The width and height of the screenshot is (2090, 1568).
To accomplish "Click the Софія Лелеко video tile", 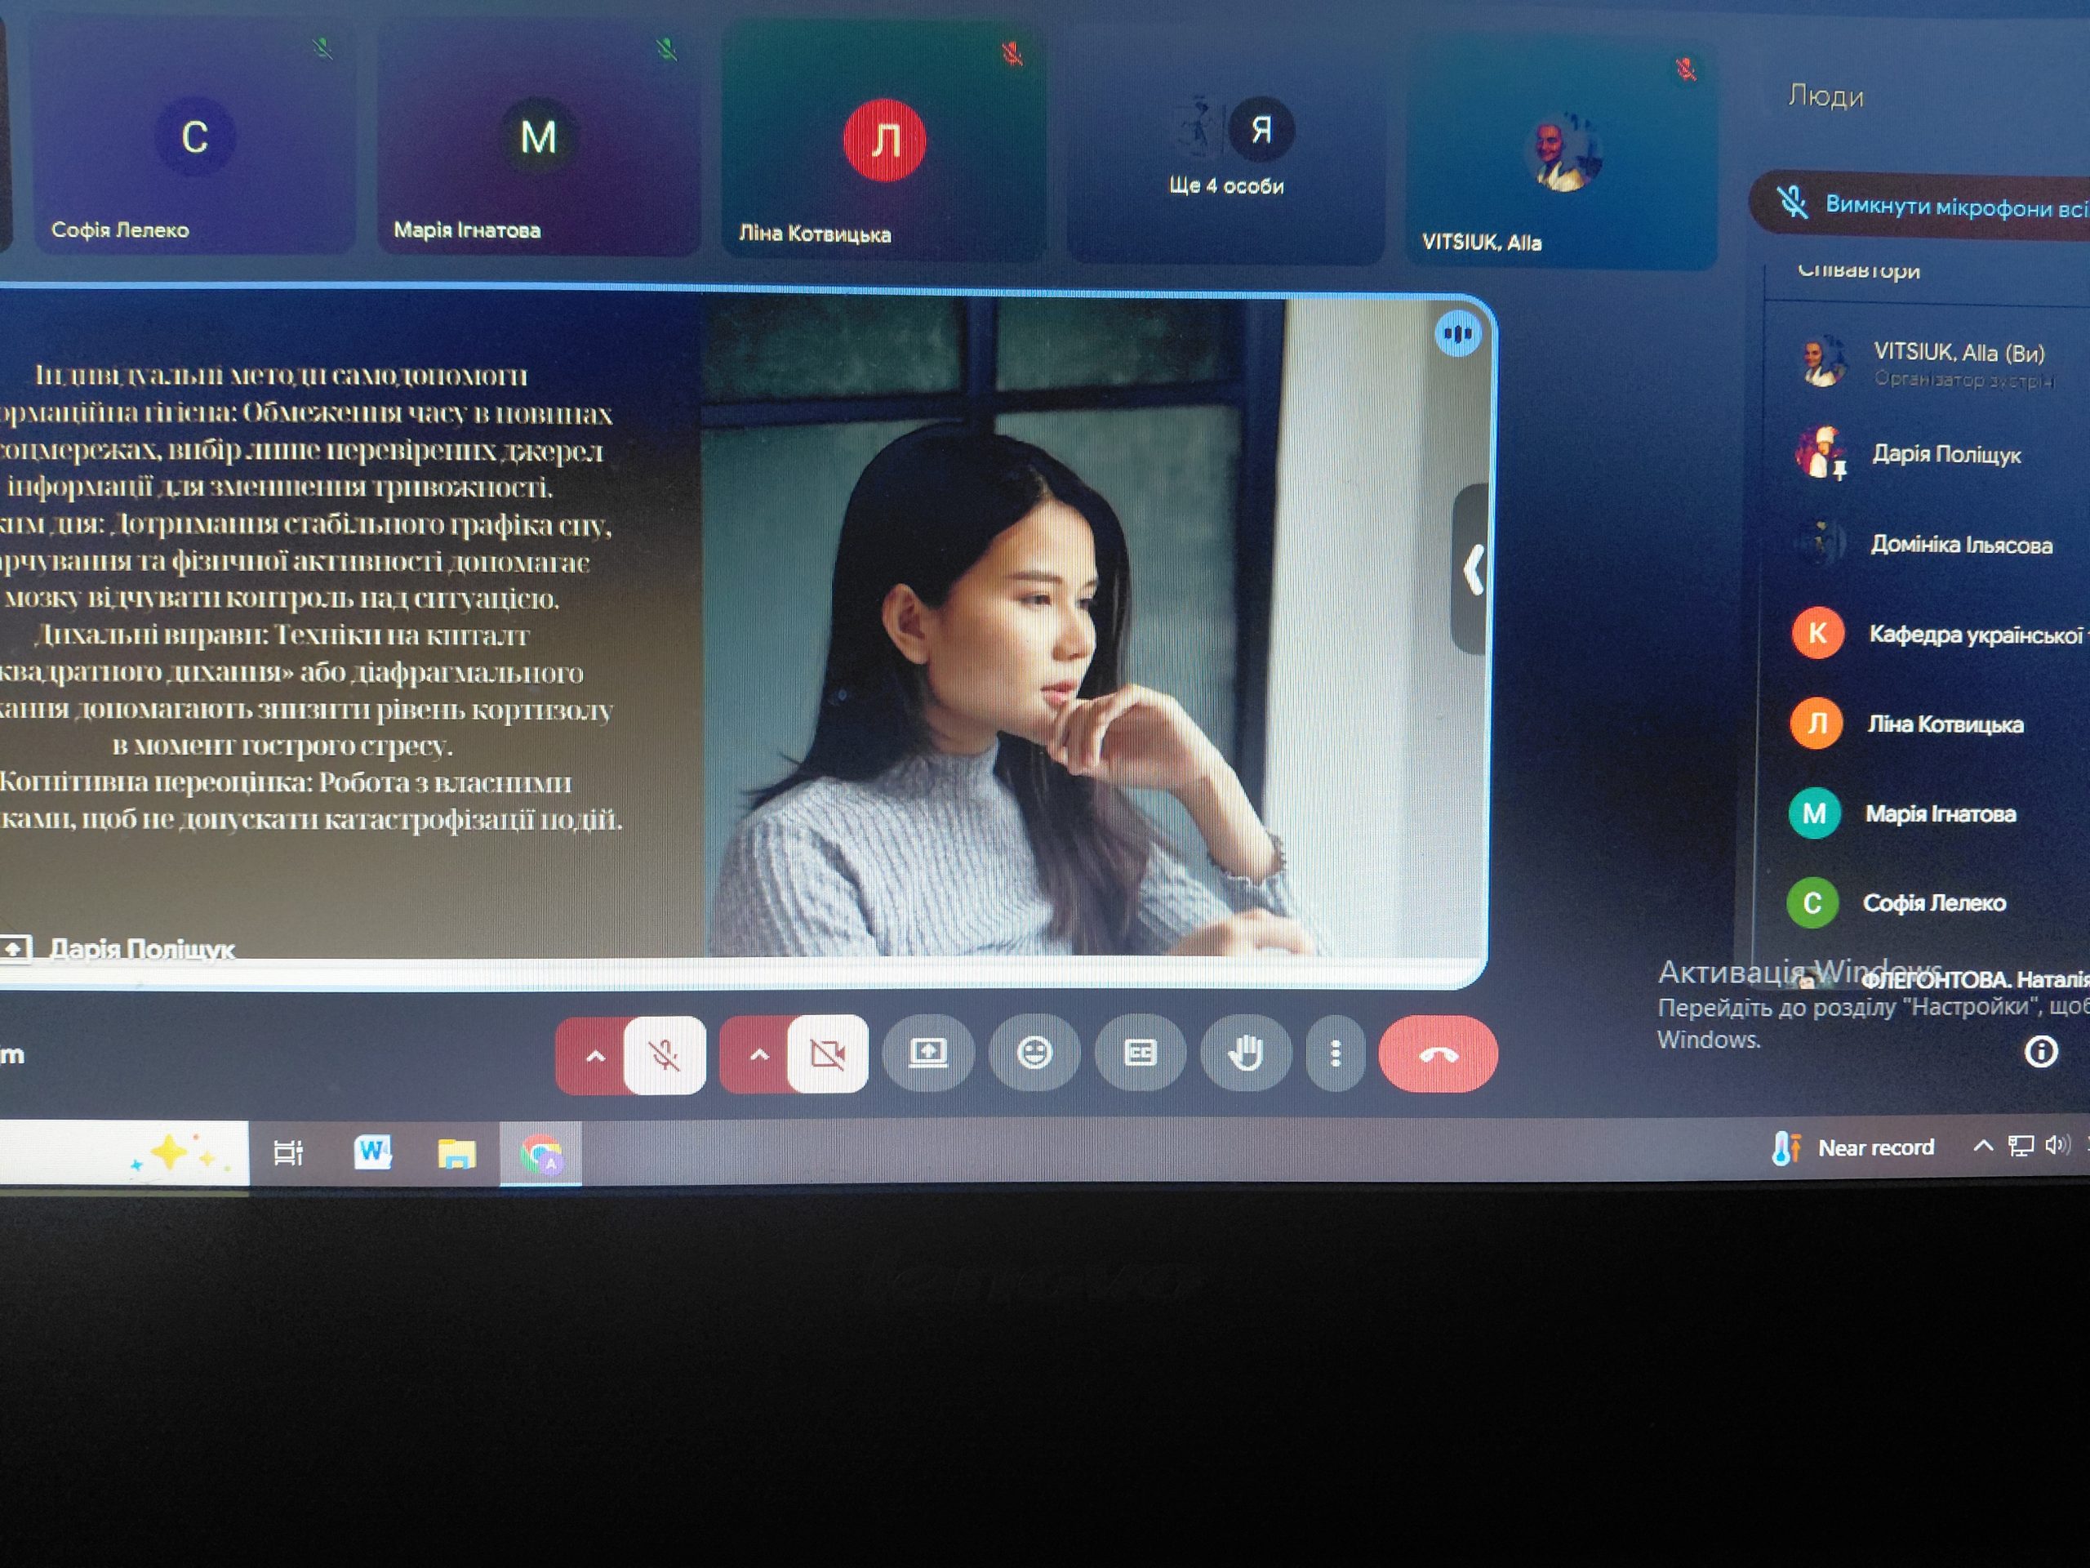I will pos(193,142).
